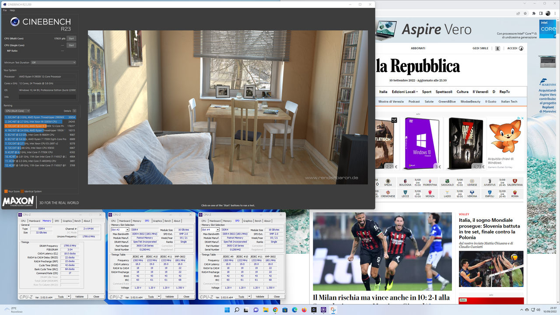The width and height of the screenshot is (560, 315).
Task: Click the R logo icon next to GEDI SMILE
Action: coord(497,49)
